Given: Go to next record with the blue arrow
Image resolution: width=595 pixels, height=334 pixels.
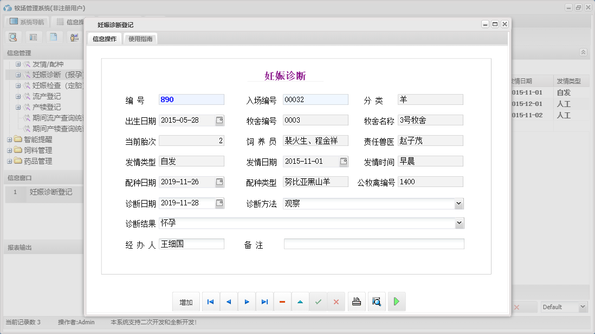Looking at the screenshot, I should 247,302.
